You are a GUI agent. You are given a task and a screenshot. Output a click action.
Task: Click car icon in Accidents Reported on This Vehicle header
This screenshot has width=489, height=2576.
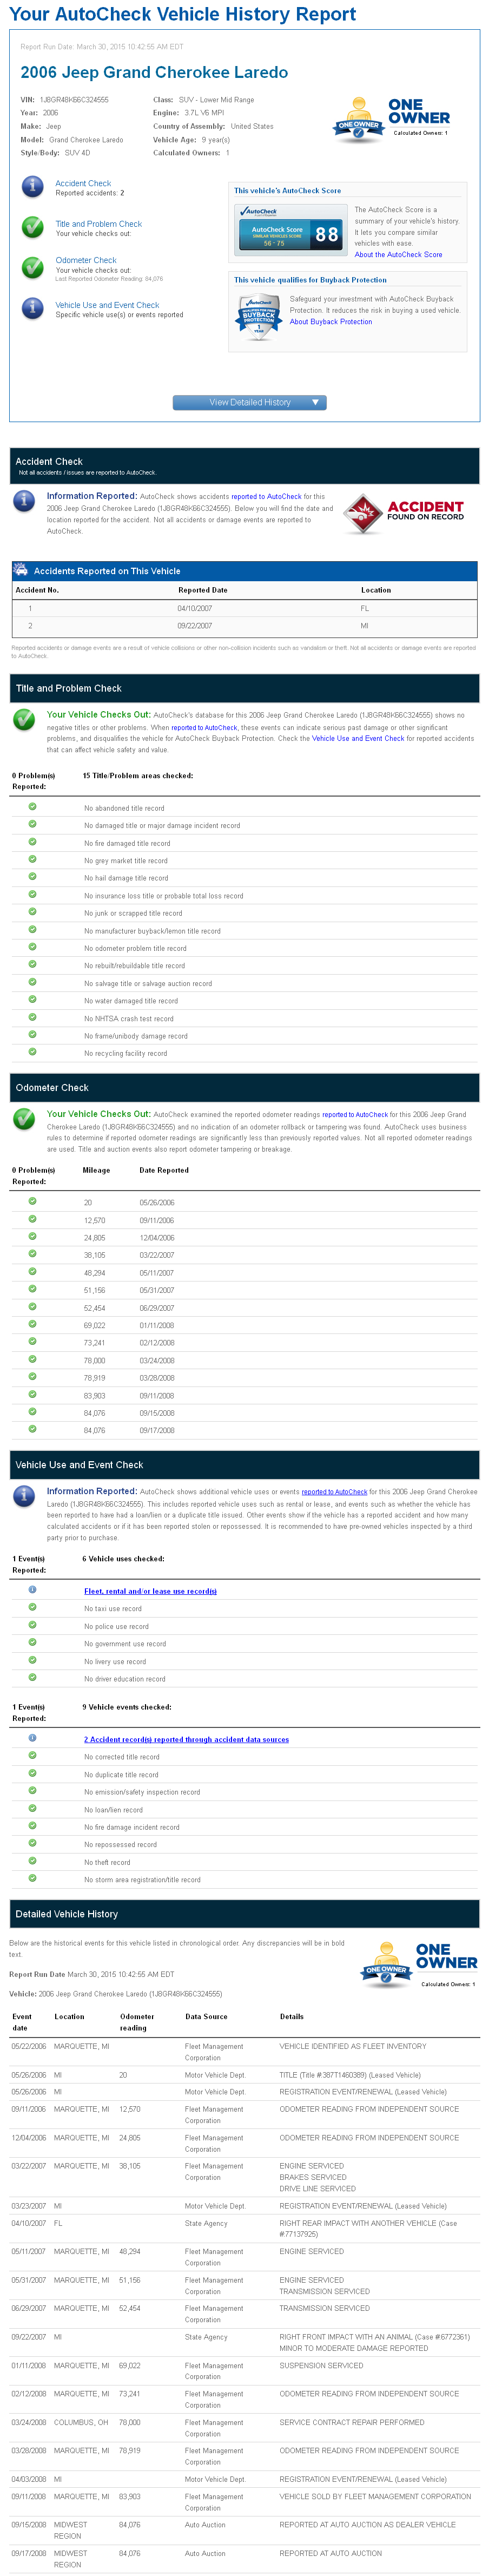point(21,570)
